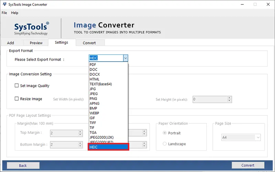This screenshot has width=275, height=172.
Task: Increase Set Height with up arrow
Action: coord(229,98)
